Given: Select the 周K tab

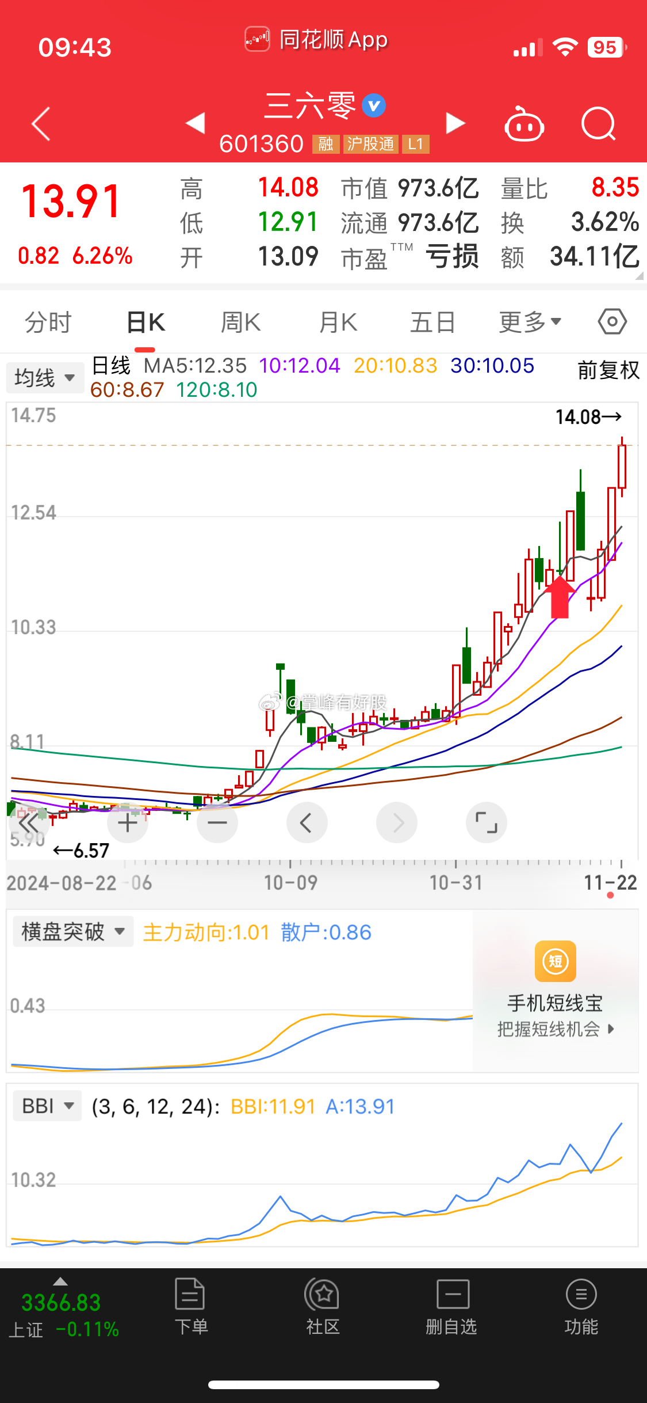Looking at the screenshot, I should coord(241,322).
